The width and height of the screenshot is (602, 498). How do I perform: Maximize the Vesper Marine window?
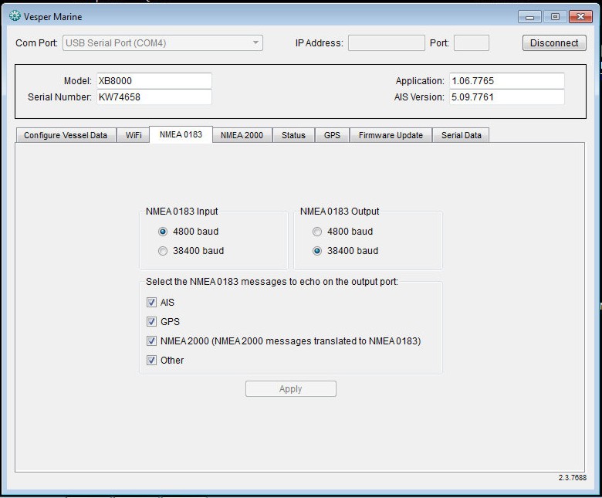click(x=555, y=16)
